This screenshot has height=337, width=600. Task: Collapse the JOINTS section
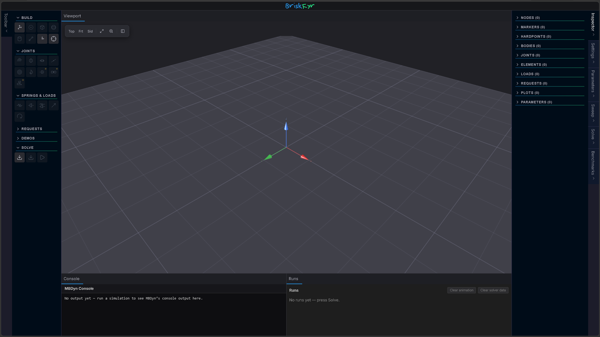pyautogui.click(x=36, y=51)
